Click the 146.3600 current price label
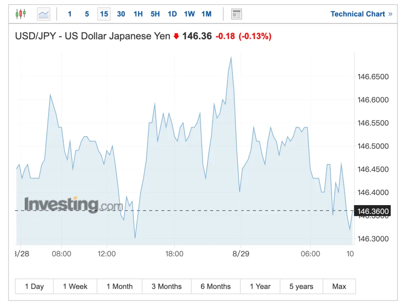 click(372, 211)
